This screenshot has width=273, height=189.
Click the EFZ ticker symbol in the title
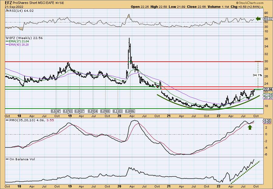(8, 3)
